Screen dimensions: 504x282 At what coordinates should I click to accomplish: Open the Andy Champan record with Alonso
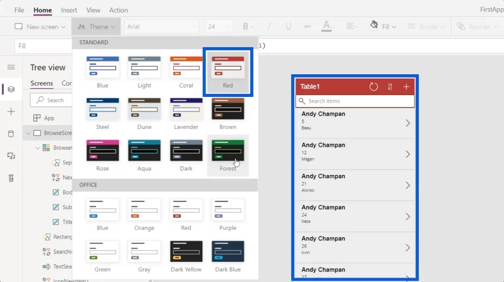tap(355, 185)
